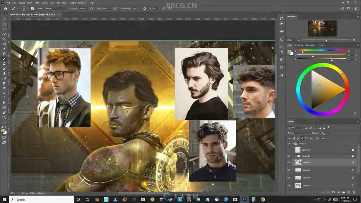Pick the Crop tool
The width and height of the screenshot is (361, 203).
click(4, 39)
